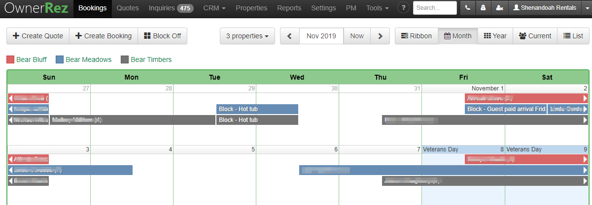
Task: Show Current bookings view
Action: click(535, 36)
